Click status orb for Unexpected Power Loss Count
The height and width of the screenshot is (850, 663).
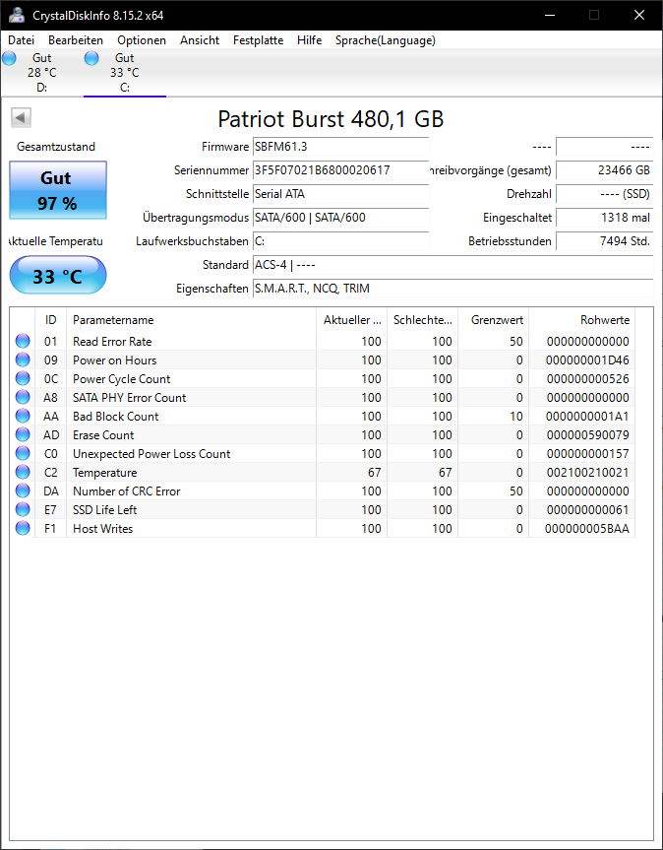pos(23,453)
